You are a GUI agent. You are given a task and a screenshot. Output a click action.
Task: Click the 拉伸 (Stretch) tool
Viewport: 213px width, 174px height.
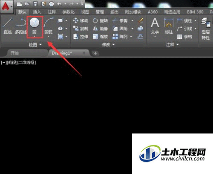(81, 37)
